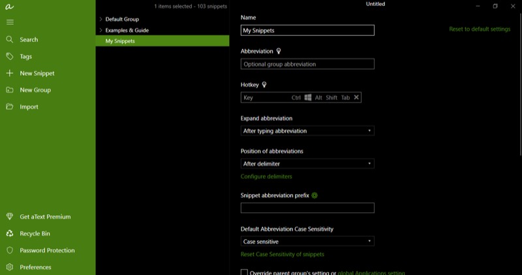Image resolution: width=522 pixels, height=275 pixels.
Task: Click the Hotkey hint lightbulb icon
Action: tap(264, 85)
